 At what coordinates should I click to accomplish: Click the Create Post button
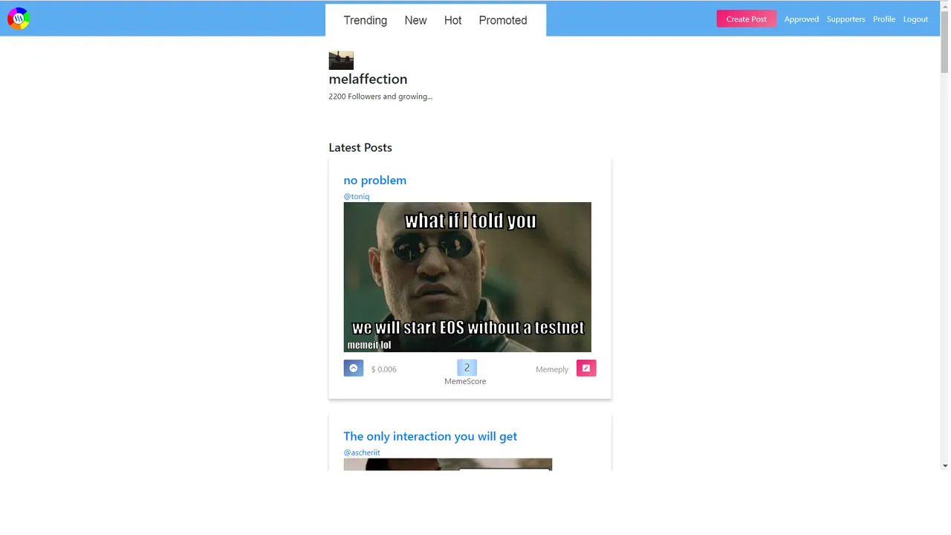747,19
